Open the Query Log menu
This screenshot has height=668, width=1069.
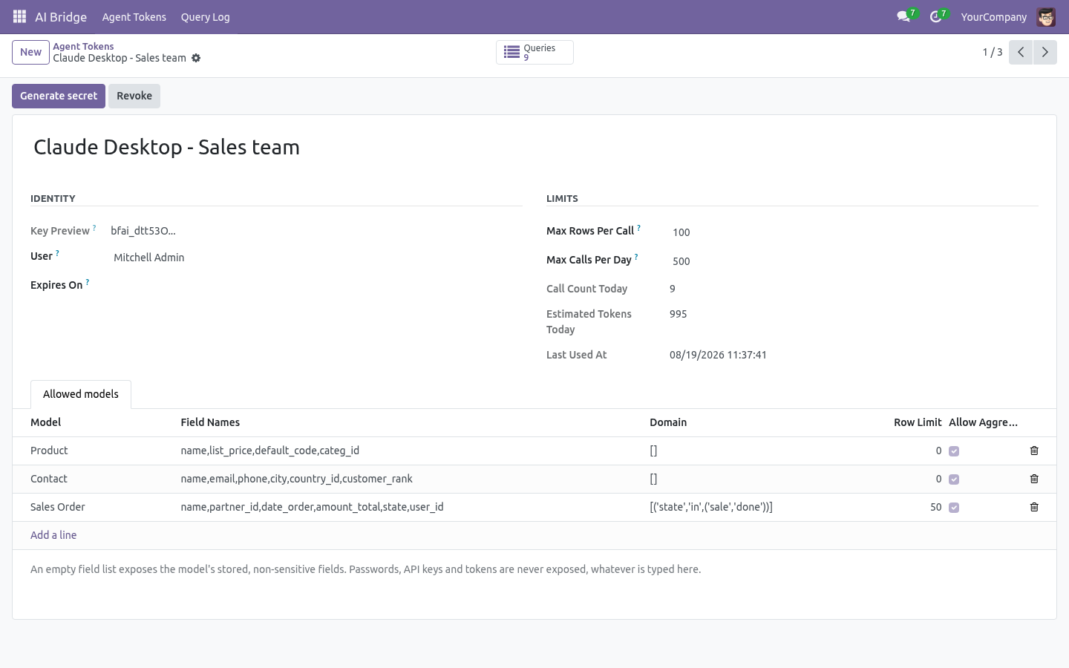tap(205, 16)
